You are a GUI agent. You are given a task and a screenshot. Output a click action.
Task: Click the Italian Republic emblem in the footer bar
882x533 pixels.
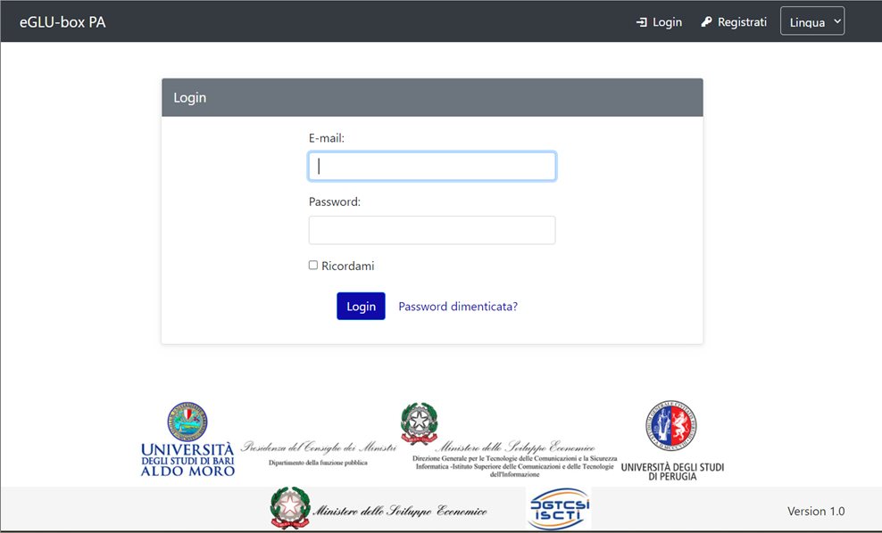click(289, 509)
